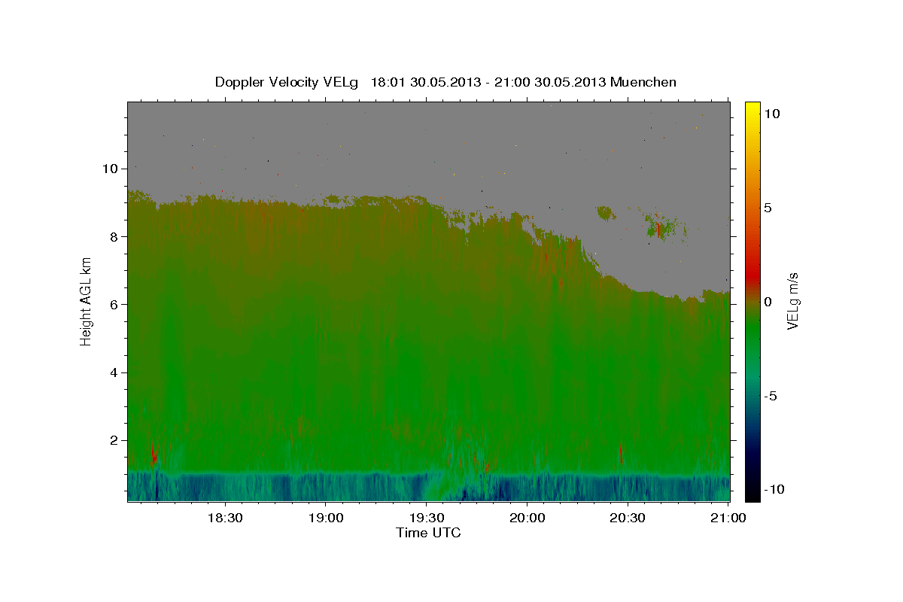This screenshot has height=602, width=903.
Task: Click the height axis label 8
Action: pos(114,236)
